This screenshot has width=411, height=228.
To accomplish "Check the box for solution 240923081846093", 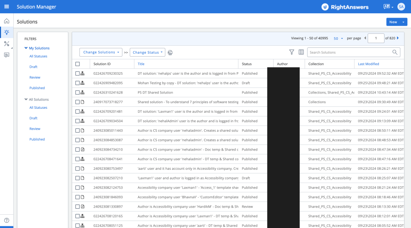I will pos(77,197).
